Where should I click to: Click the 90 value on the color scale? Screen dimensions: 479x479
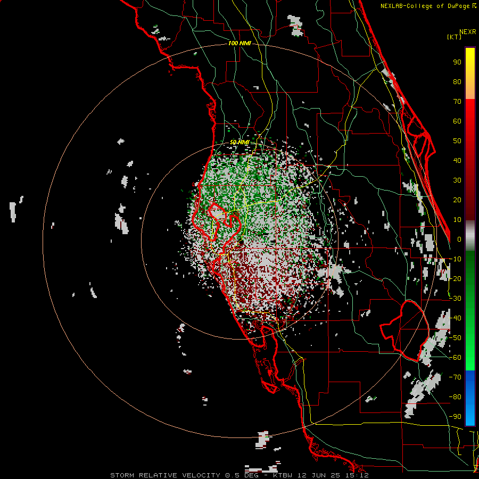point(457,62)
